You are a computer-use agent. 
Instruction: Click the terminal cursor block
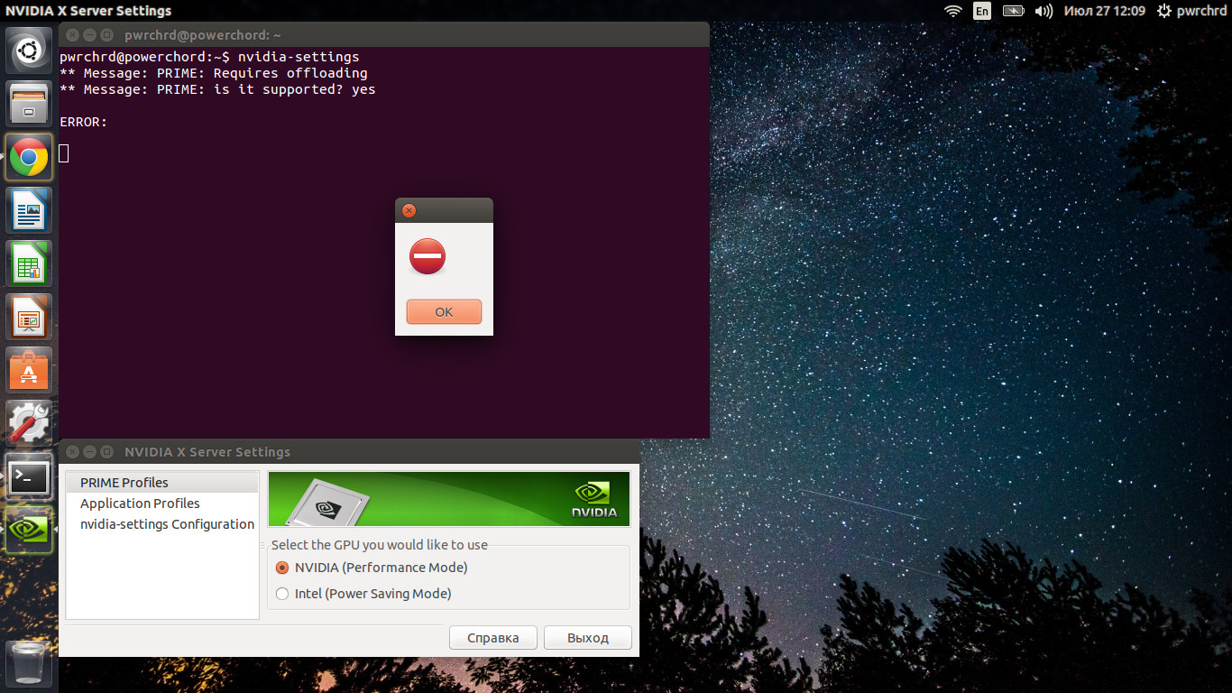pyautogui.click(x=64, y=153)
